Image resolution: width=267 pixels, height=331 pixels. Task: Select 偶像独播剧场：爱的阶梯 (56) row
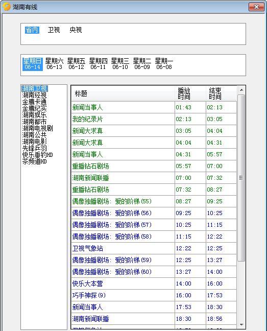154,213
